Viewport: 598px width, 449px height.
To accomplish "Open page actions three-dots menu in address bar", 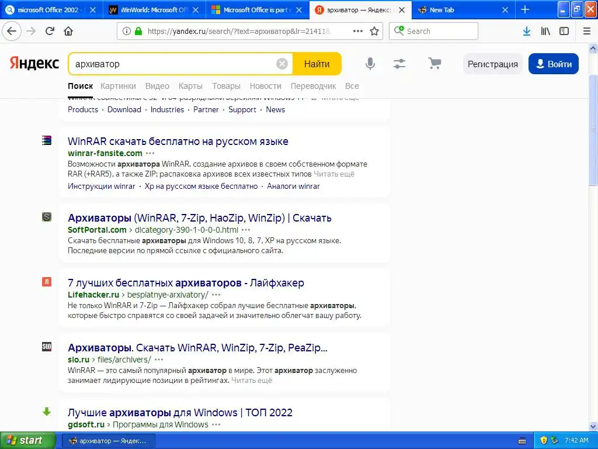I will pyautogui.click(x=358, y=31).
